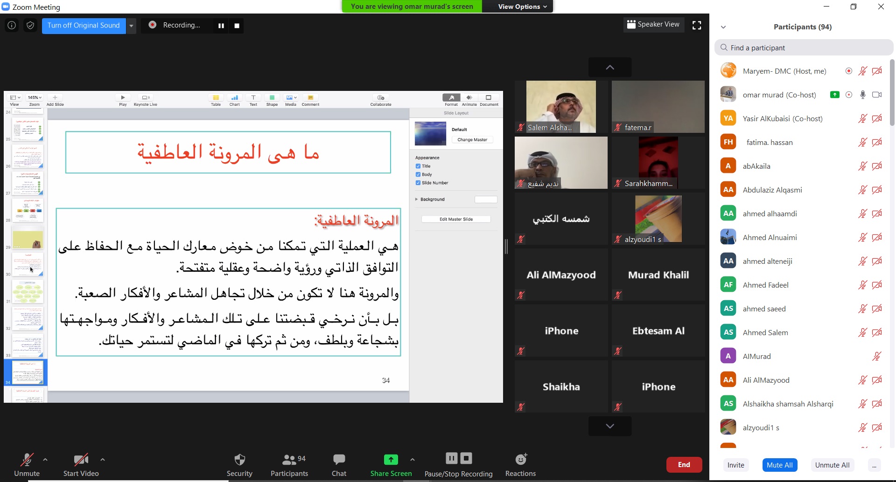Start your video camera

click(x=81, y=461)
